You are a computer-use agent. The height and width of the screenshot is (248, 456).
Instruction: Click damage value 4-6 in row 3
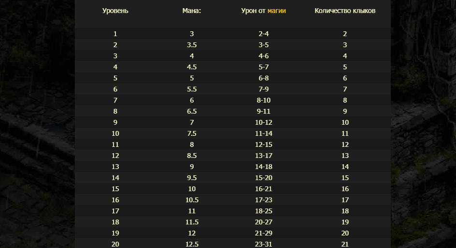coord(263,56)
